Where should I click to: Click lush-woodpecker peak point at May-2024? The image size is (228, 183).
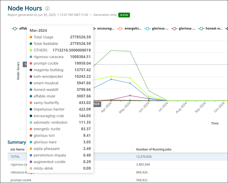pyautogui.click(x=130, y=95)
